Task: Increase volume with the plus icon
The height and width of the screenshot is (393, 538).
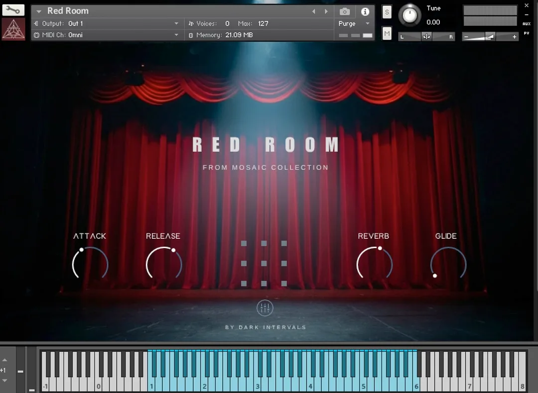Action: click(x=514, y=37)
